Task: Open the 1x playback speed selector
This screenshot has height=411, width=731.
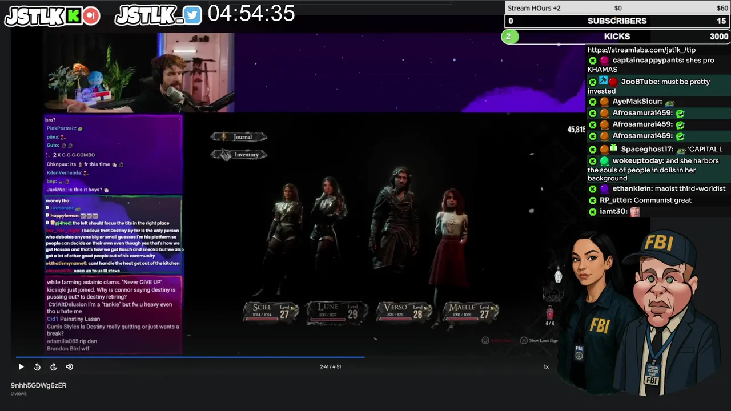Action: coord(546,367)
